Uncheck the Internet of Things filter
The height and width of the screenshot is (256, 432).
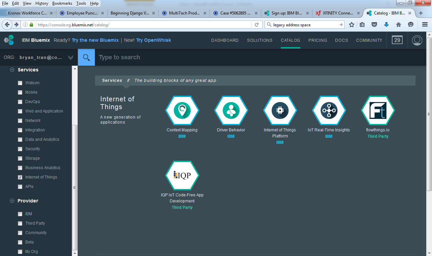pyautogui.click(x=20, y=177)
